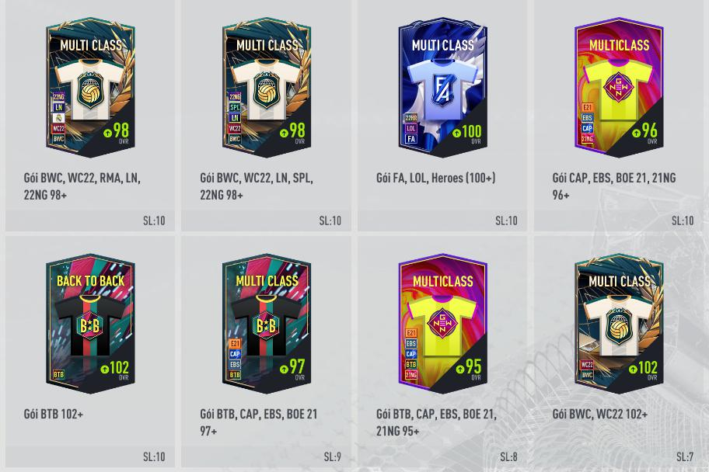Select the pink Multiclass 95 OVR card
709x472 pixels.
(x=442, y=324)
